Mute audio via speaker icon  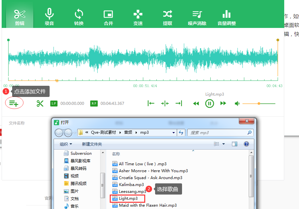(x=237, y=104)
